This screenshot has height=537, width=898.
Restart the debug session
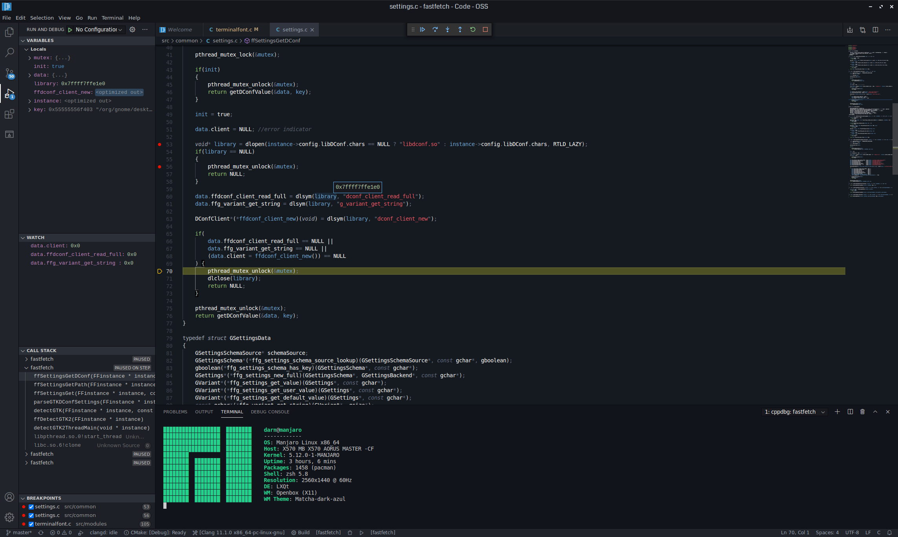click(472, 29)
